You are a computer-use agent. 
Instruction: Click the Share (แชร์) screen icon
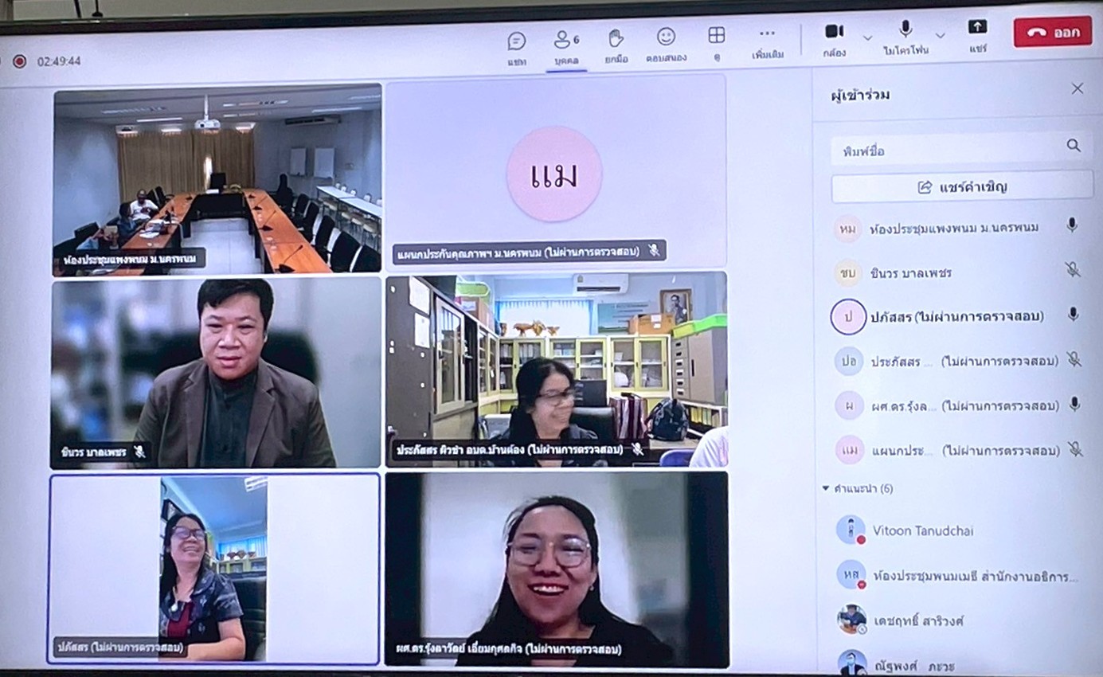[x=977, y=28]
